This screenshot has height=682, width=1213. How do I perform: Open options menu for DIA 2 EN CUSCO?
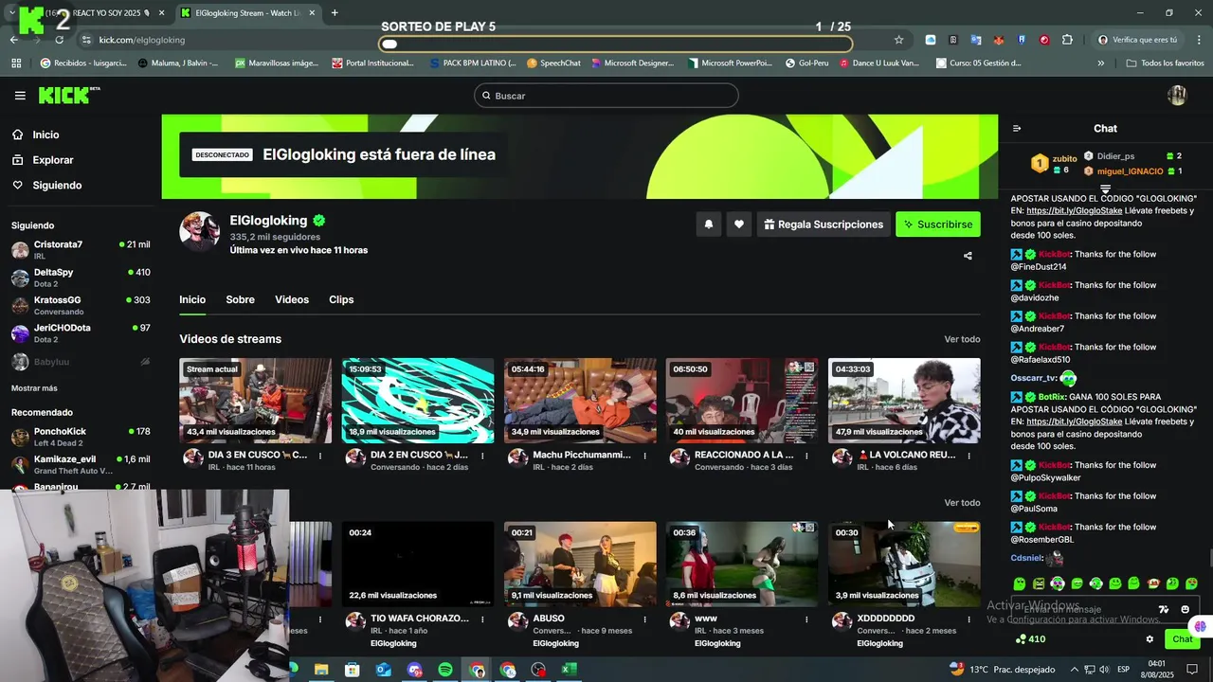pyautogui.click(x=482, y=456)
